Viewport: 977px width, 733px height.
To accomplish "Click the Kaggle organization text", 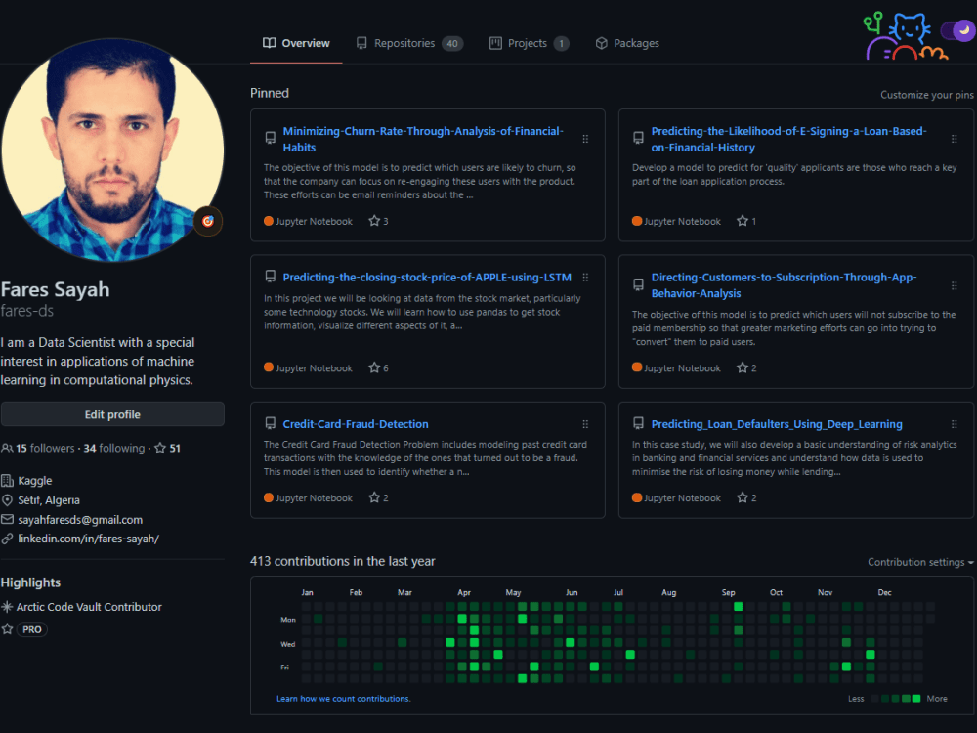I will pyautogui.click(x=35, y=481).
